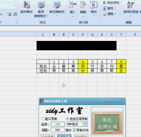Select the yellow cell 郑
The image size is (141, 137).
coord(83,66)
